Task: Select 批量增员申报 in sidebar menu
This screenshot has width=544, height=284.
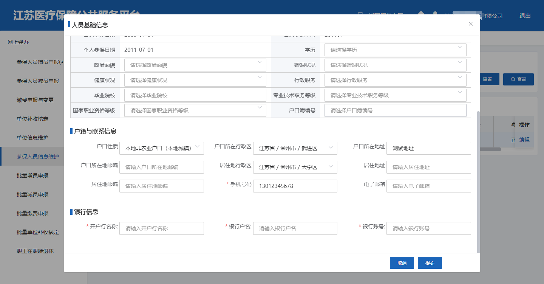Action: click(32, 175)
